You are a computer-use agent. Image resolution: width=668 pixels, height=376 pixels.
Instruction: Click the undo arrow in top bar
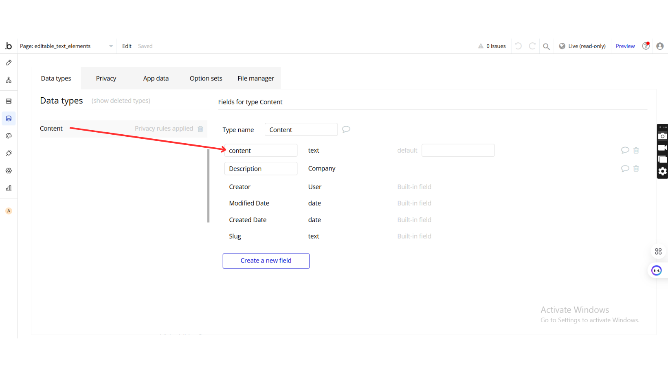pos(518,46)
